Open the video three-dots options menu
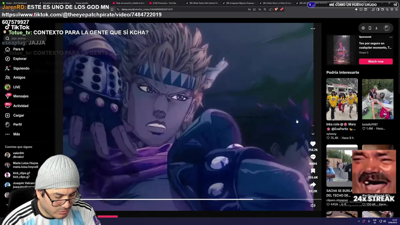This screenshot has width=400, height=225. pyautogui.click(x=313, y=28)
